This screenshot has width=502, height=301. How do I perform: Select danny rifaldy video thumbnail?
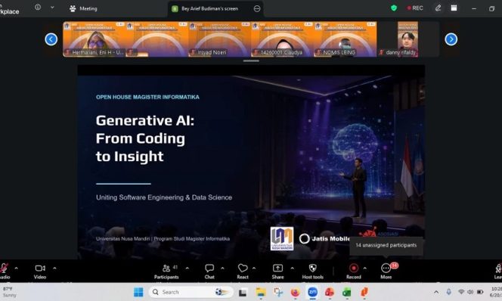pyautogui.click(x=408, y=39)
